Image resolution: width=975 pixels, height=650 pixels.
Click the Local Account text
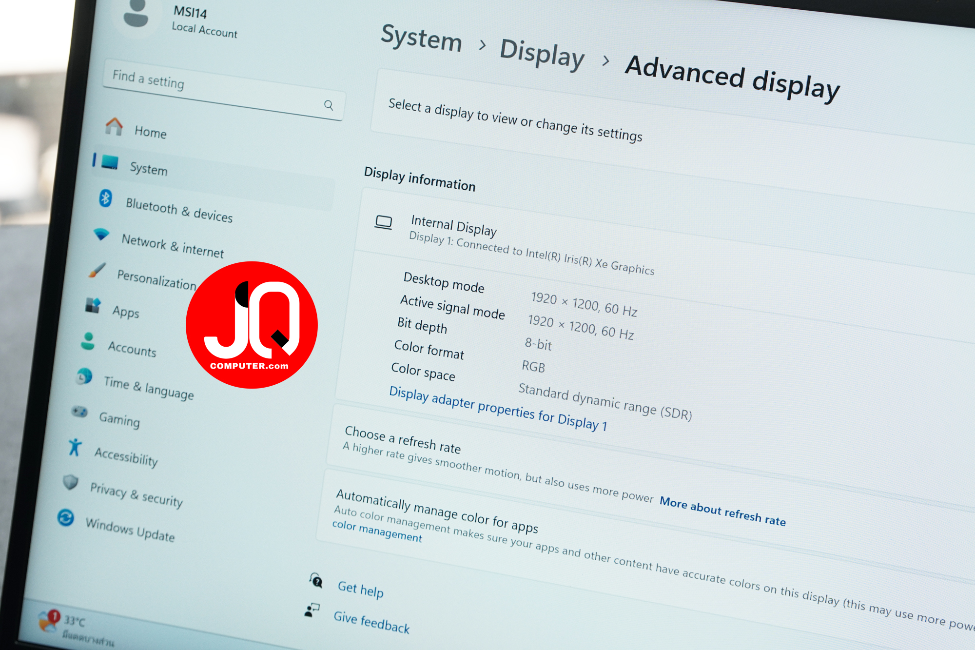click(204, 30)
